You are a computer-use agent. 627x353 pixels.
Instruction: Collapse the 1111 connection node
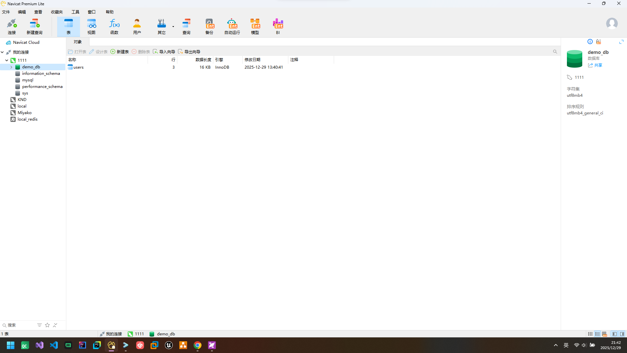point(7,60)
